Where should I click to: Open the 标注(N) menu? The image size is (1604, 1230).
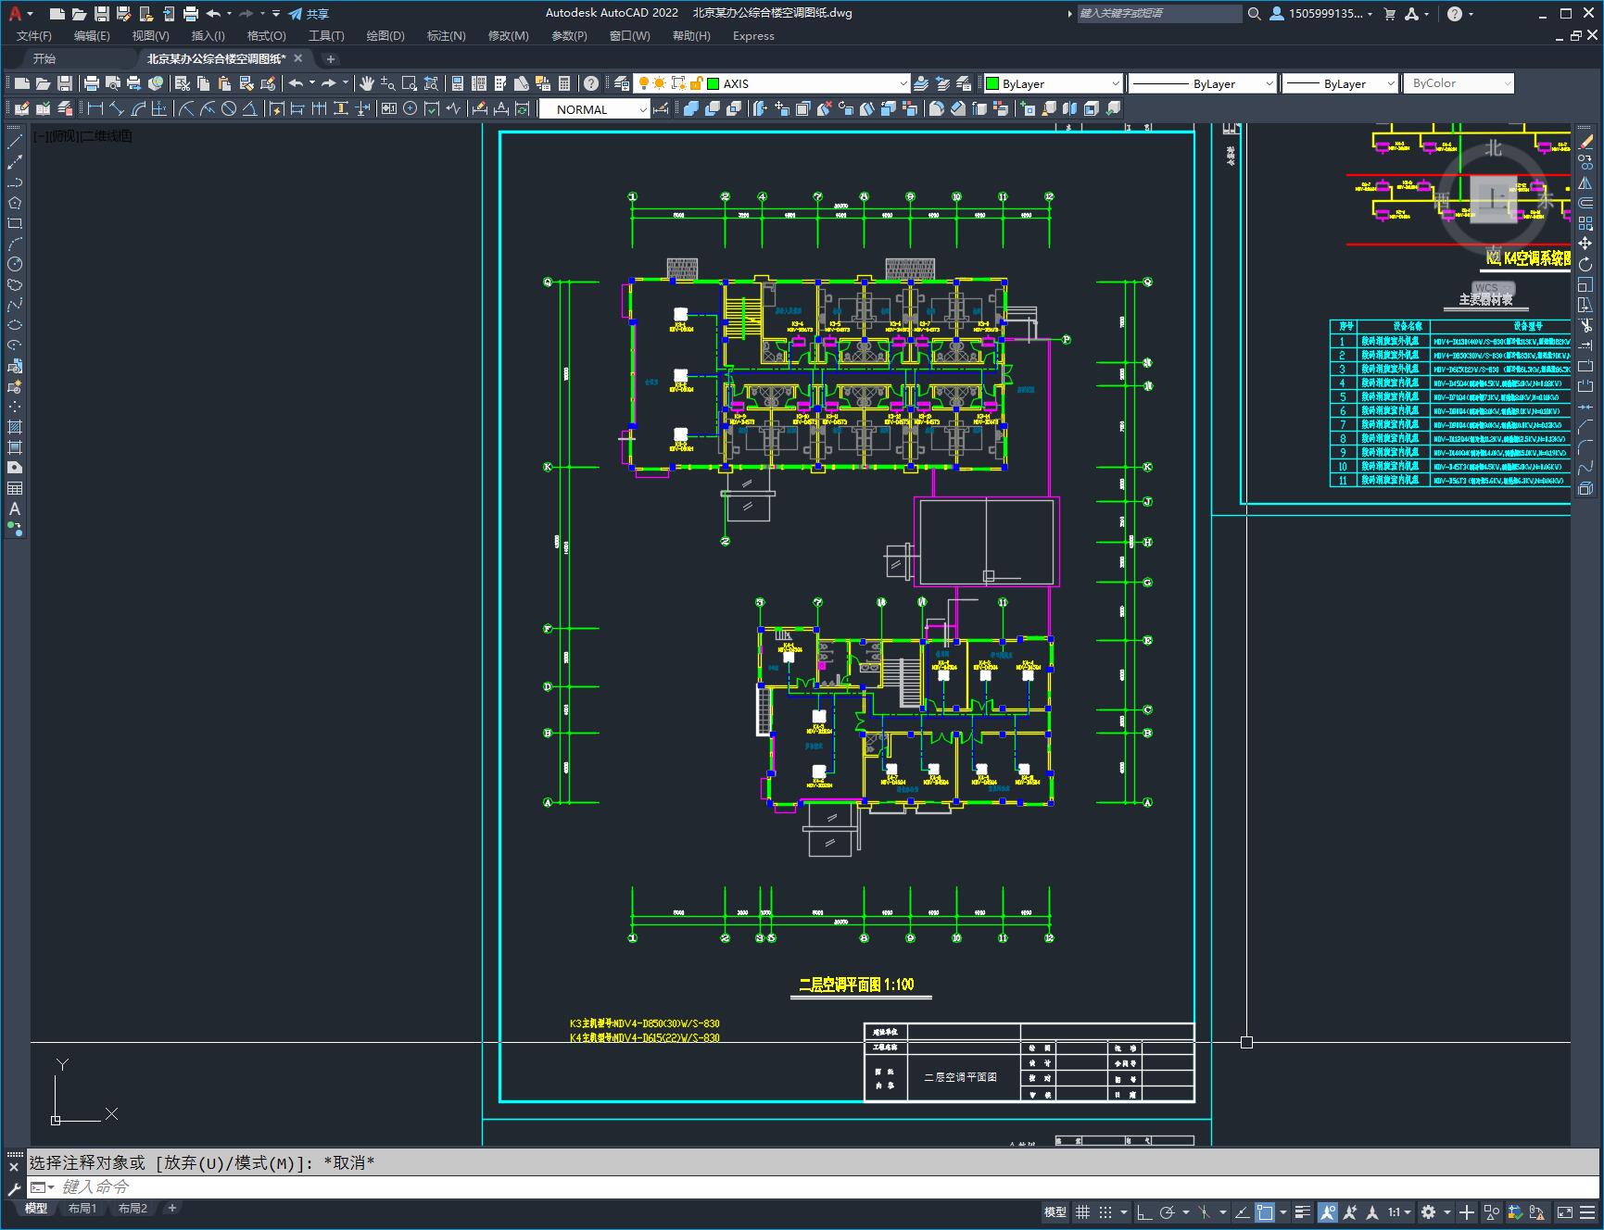point(446,35)
